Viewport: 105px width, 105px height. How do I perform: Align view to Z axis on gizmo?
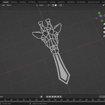coord(101,16)
